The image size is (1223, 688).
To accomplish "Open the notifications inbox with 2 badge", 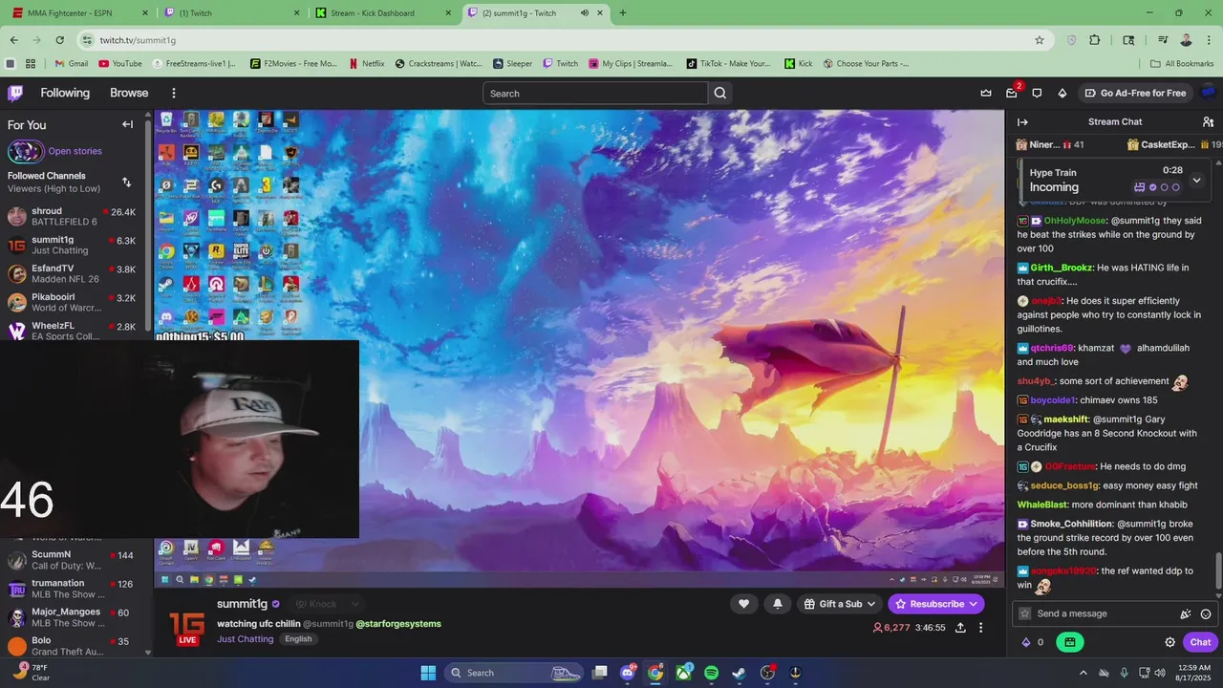I will coord(1012,93).
